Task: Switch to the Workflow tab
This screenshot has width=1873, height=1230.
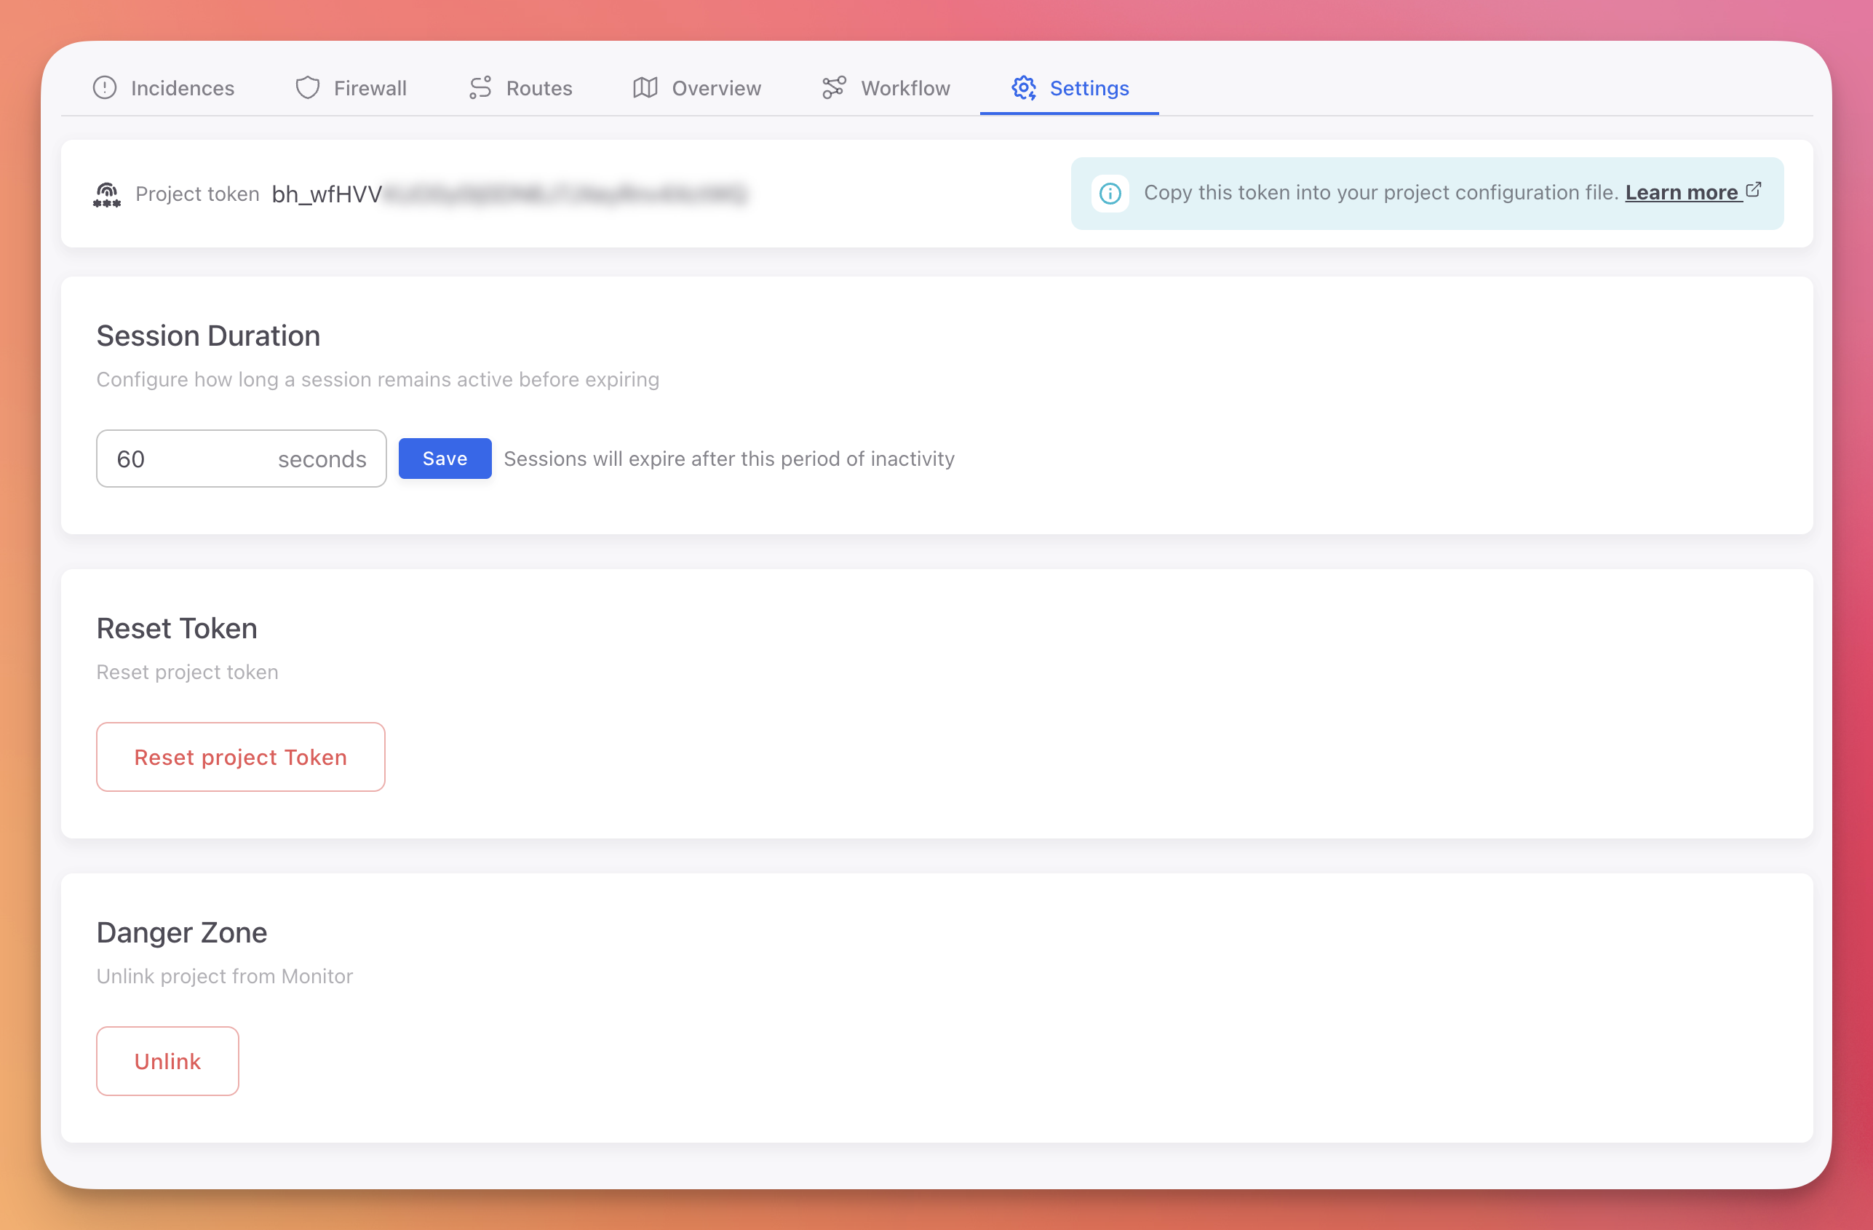Action: [905, 87]
